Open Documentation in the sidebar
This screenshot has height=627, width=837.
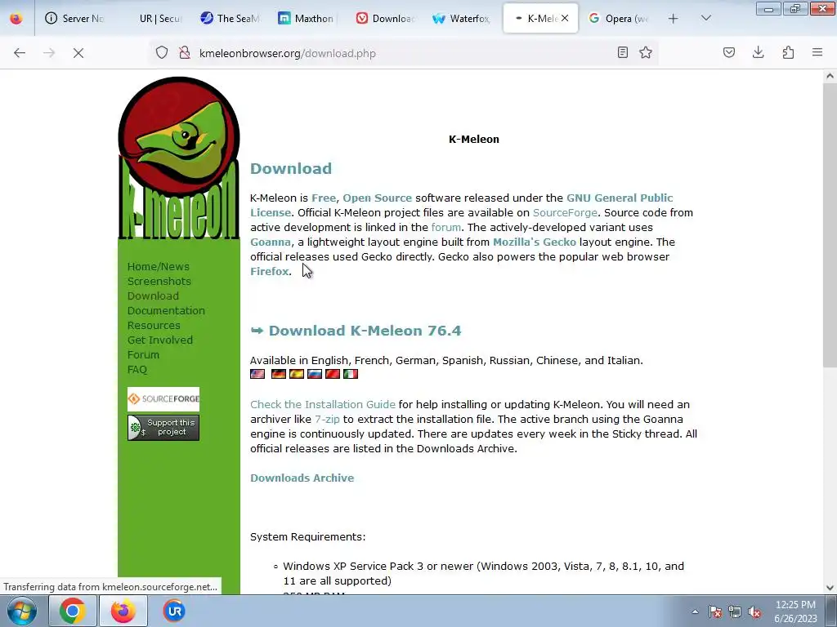(x=165, y=310)
